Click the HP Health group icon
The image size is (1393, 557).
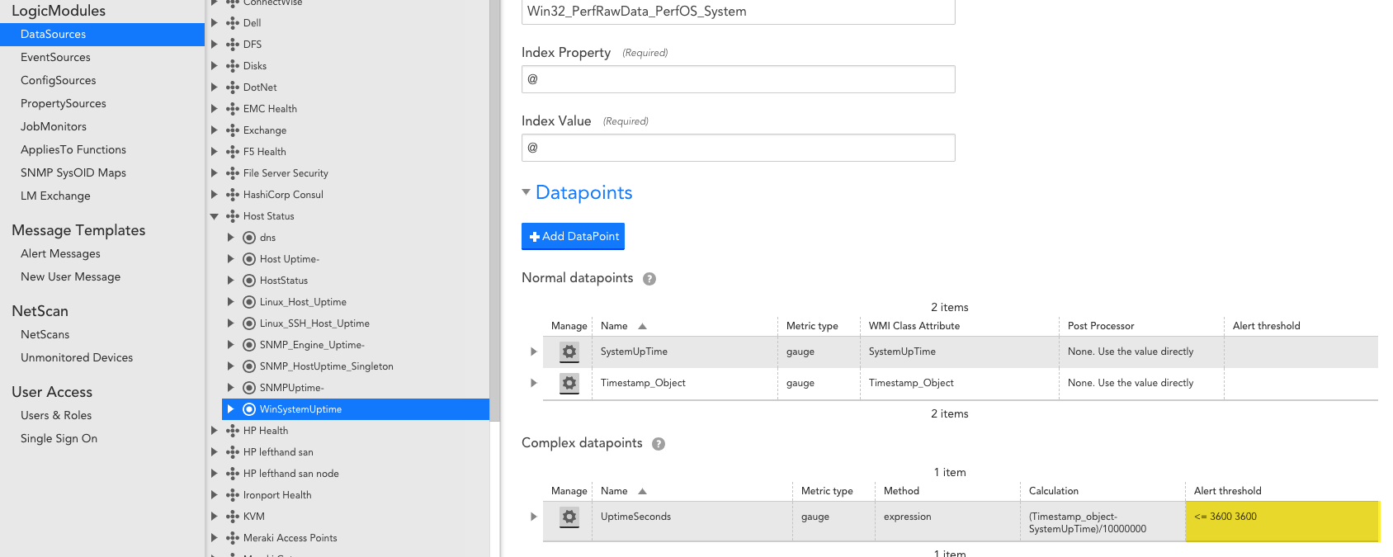click(x=233, y=431)
